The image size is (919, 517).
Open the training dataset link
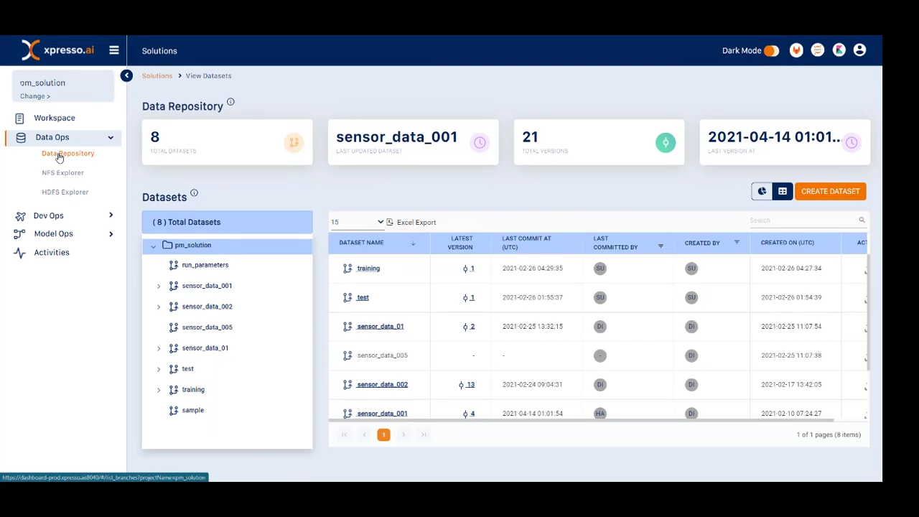pyautogui.click(x=368, y=269)
